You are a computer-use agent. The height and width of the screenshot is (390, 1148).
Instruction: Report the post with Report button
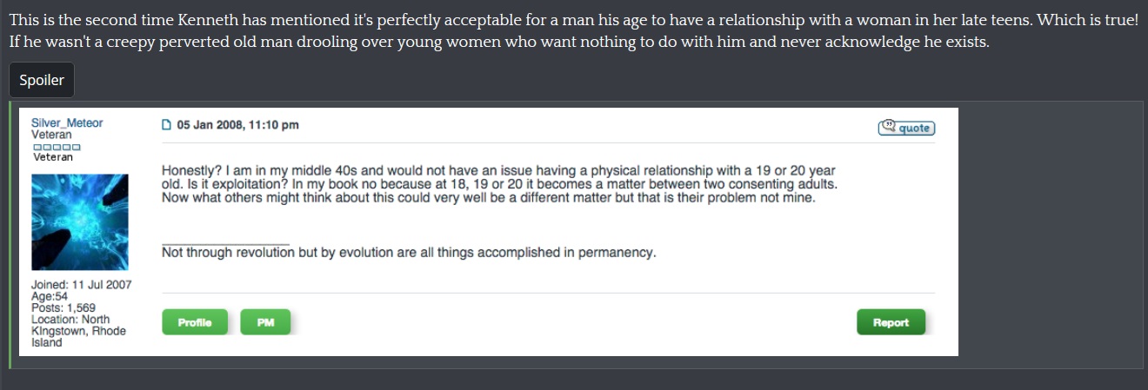click(891, 322)
